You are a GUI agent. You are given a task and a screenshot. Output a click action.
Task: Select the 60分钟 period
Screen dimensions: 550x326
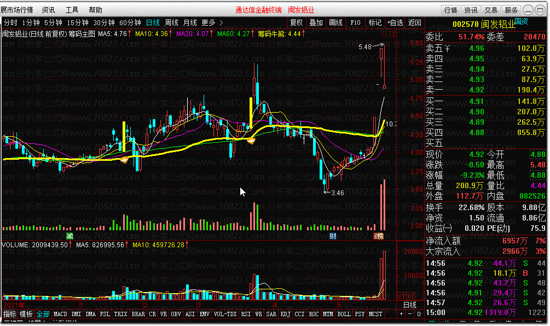click(x=130, y=23)
